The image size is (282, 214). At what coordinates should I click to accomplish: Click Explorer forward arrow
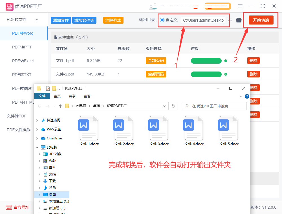tap(48, 106)
